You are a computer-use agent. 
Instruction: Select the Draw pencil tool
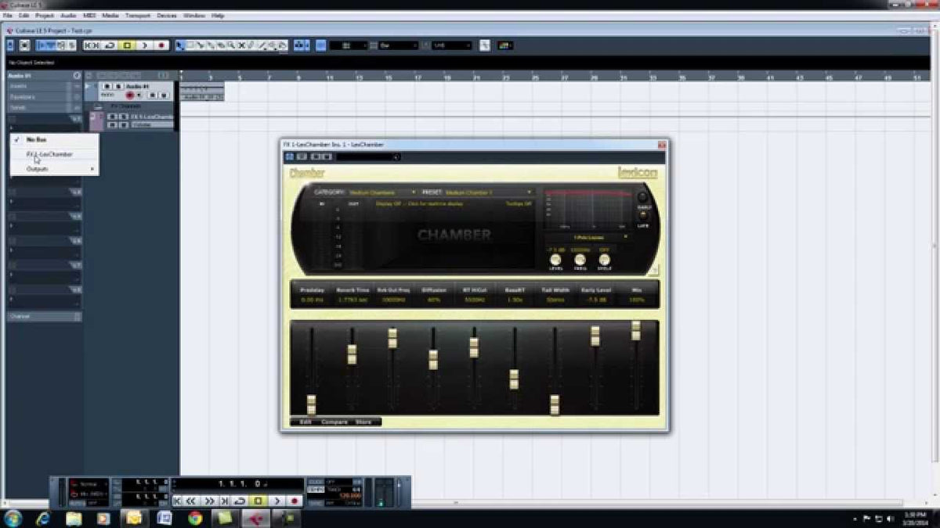[251, 45]
